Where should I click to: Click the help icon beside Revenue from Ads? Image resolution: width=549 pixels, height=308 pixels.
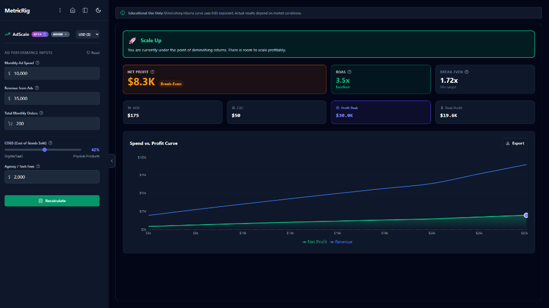click(x=36, y=88)
